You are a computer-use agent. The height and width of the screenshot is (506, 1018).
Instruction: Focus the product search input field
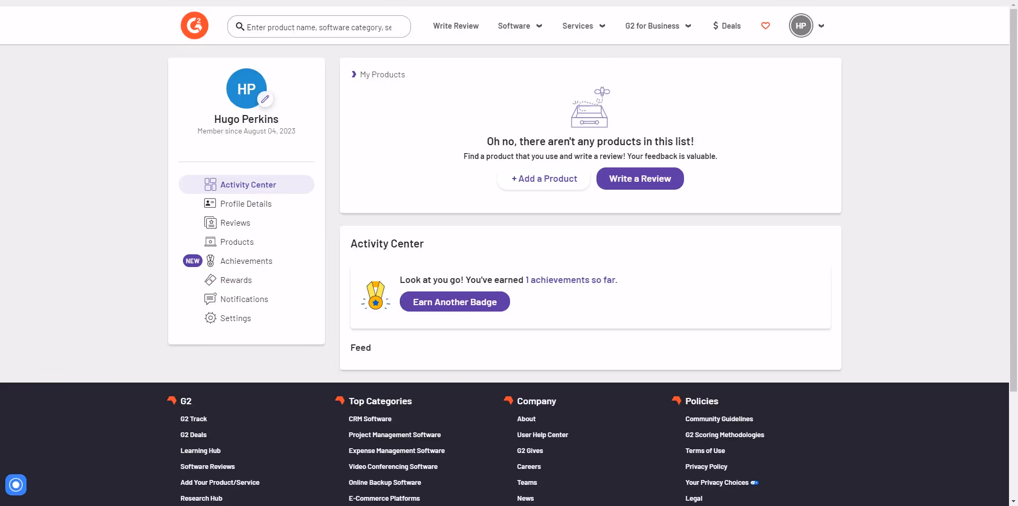319,26
